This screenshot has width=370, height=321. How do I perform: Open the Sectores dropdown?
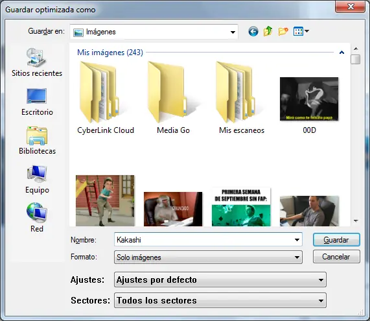pos(220,300)
